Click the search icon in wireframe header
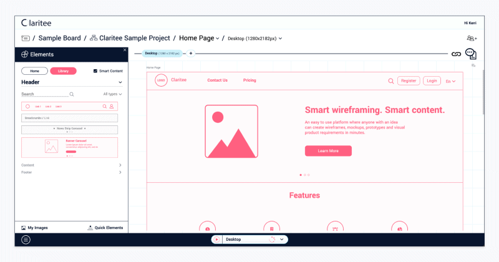The image size is (499, 262). click(391, 81)
